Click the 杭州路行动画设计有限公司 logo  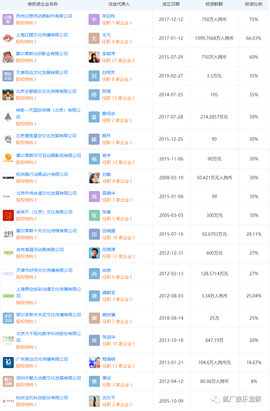tap(8, 178)
